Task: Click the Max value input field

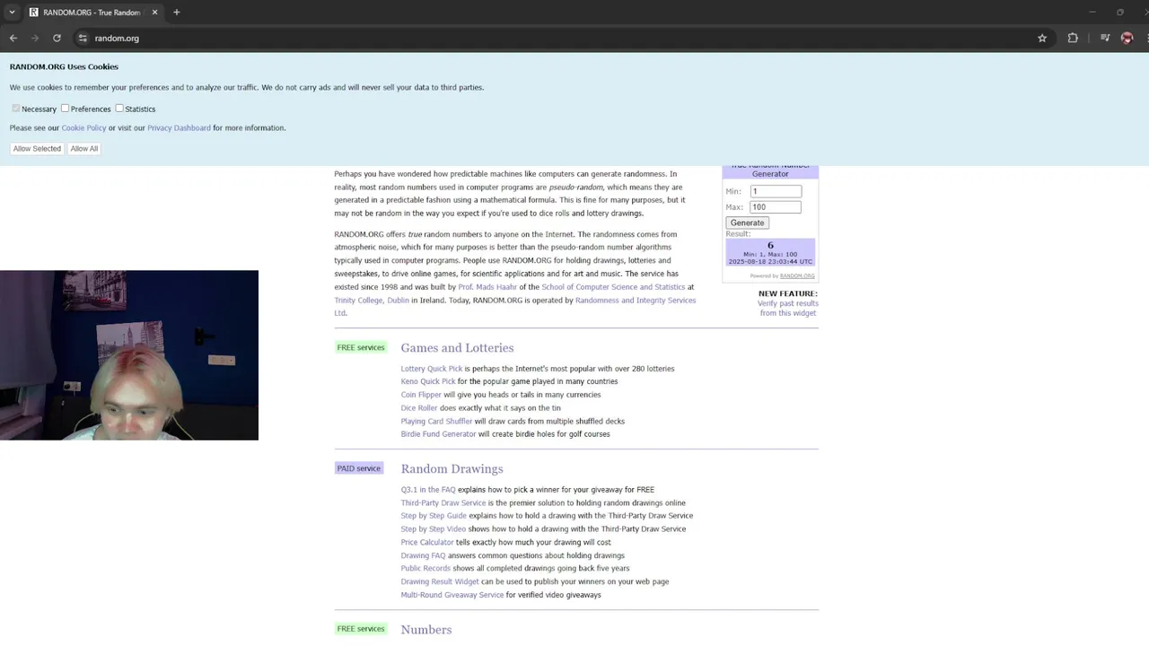Action: coord(776,207)
